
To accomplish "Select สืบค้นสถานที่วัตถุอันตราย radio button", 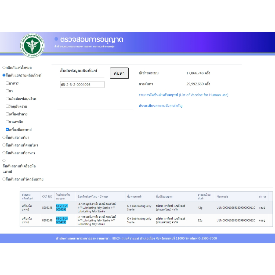I will [x=4, y=179].
